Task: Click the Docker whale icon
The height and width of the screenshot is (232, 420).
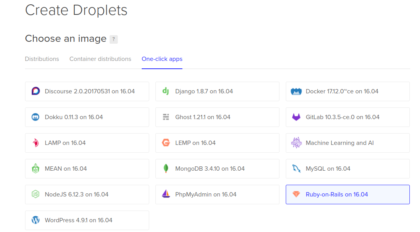Action: click(296, 91)
